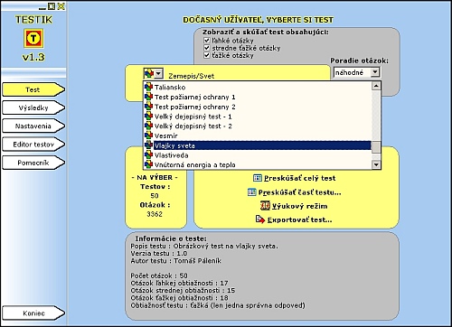Toggle the stredne ťažké otázky checkbox
The image size is (452, 327).
(207, 48)
